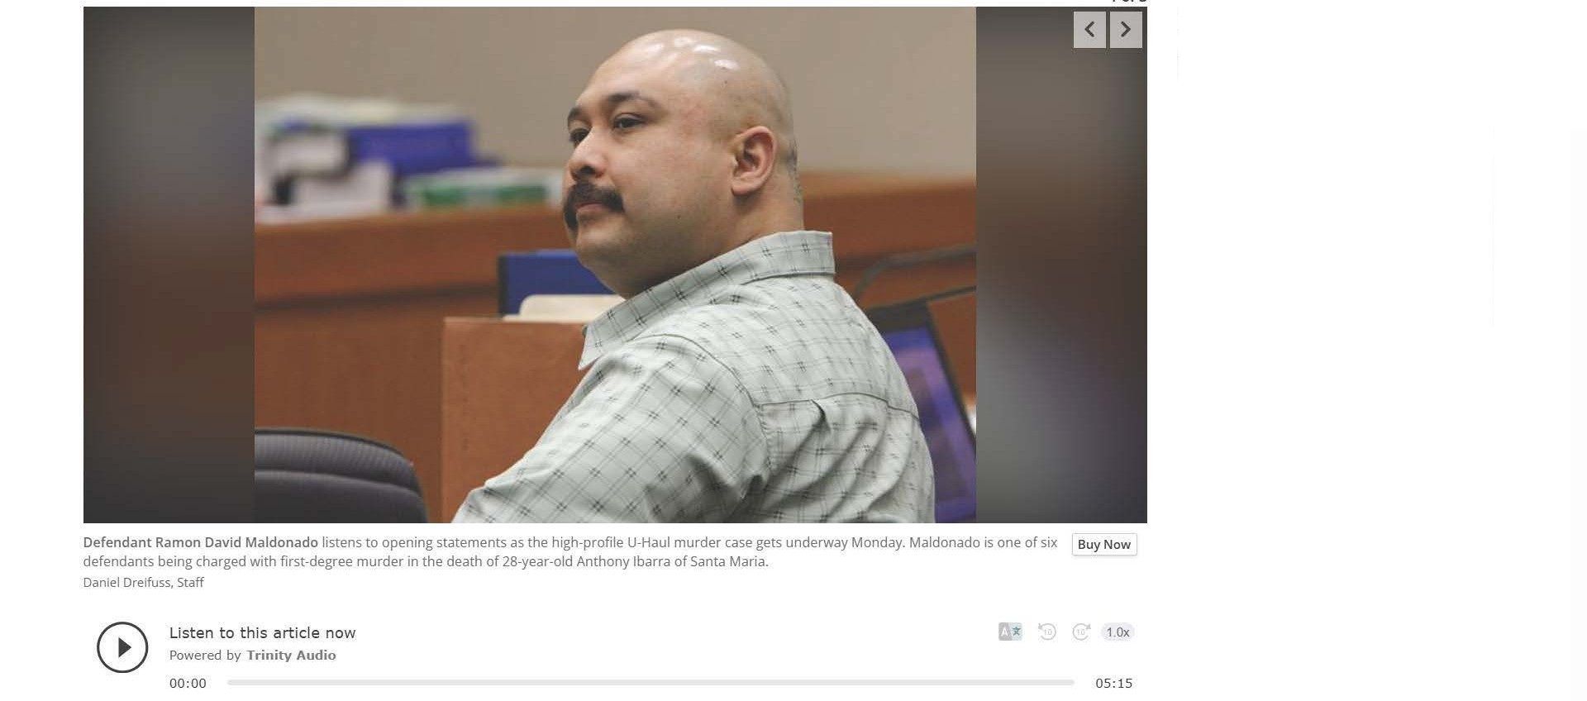1587x701 pixels.
Task: Click the 00:00 elapsed time label
Action: [188, 684]
